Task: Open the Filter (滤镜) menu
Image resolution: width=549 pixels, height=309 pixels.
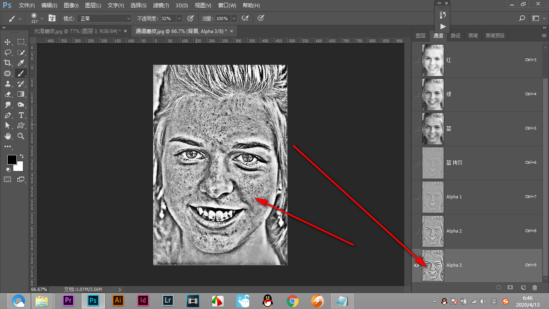Action: tap(161, 6)
